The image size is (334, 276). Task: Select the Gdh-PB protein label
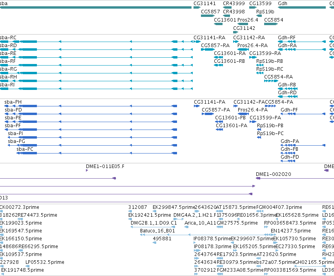[289, 149]
